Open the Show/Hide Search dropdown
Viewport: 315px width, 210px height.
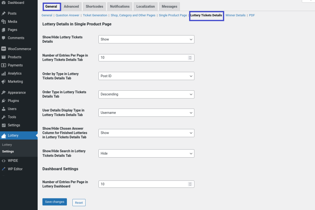tap(146, 153)
